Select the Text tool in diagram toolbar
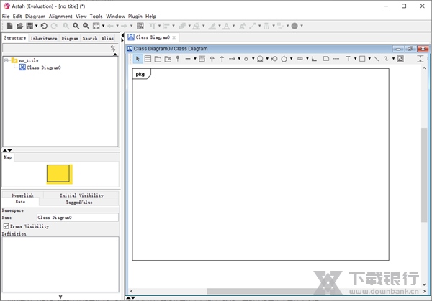432x301 pixels. [348, 59]
